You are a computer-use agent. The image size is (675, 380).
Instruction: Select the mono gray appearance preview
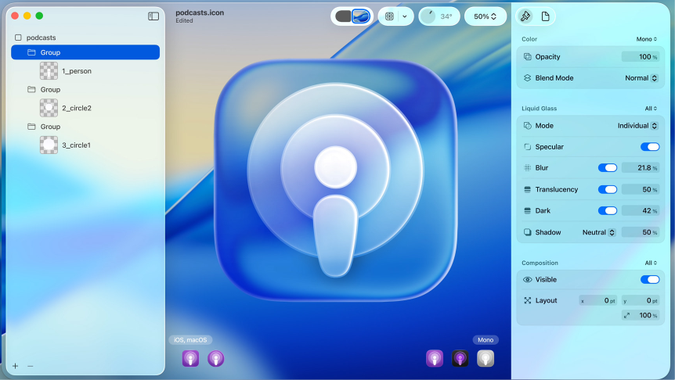[485, 358]
